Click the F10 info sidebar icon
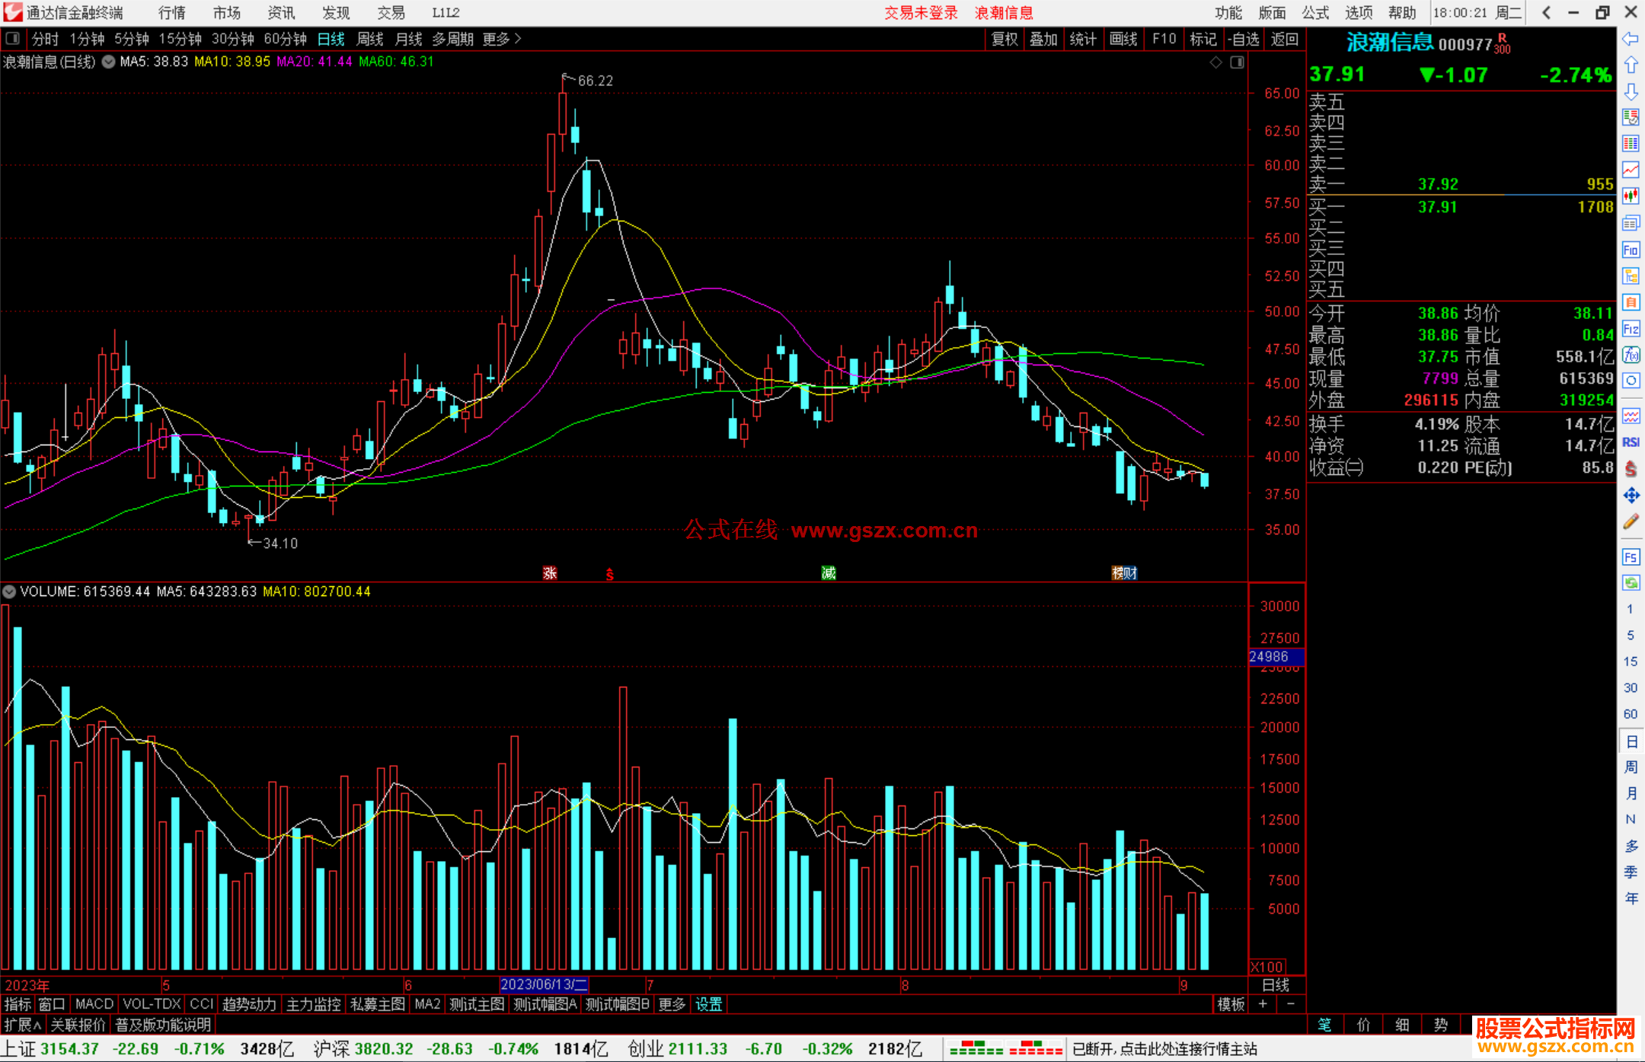This screenshot has height=1062, width=1645. pos(1631,250)
